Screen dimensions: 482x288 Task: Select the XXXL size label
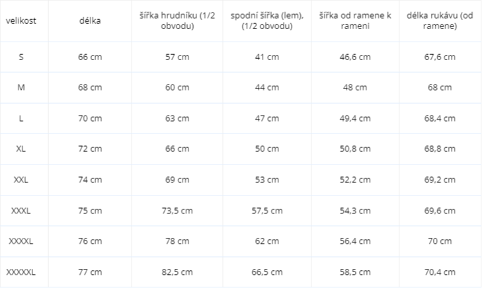[x=21, y=211]
